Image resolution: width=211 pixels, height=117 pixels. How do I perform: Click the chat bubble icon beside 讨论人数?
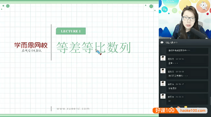point(162,42)
